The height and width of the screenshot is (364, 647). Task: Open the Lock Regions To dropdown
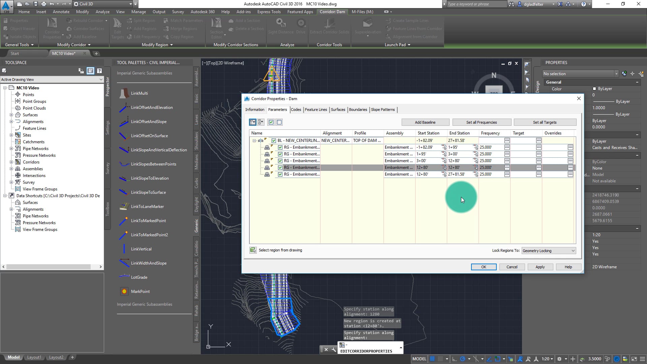(x=548, y=251)
